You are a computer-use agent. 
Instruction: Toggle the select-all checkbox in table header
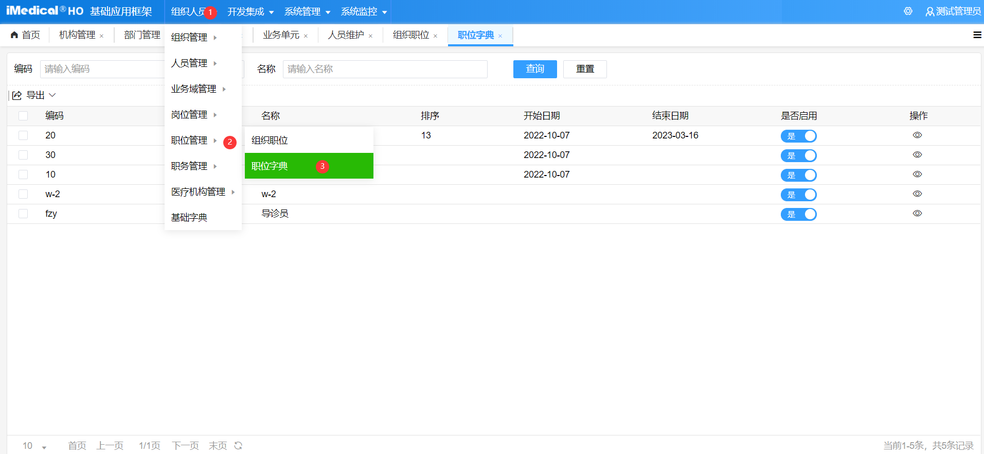[x=23, y=116]
